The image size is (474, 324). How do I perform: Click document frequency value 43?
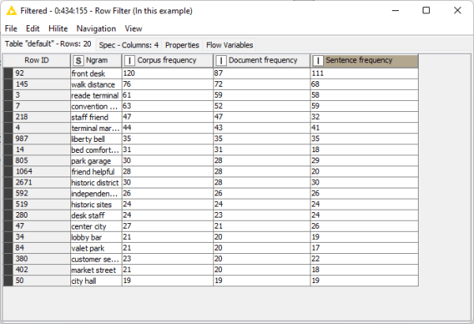point(261,128)
